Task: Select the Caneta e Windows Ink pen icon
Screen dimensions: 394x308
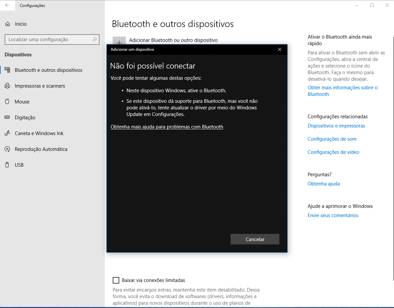Action: (x=7, y=133)
